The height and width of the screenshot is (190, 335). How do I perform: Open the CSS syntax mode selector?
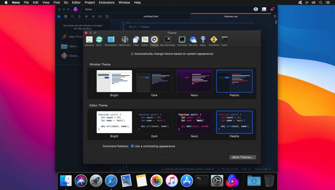pyautogui.click(x=245, y=169)
